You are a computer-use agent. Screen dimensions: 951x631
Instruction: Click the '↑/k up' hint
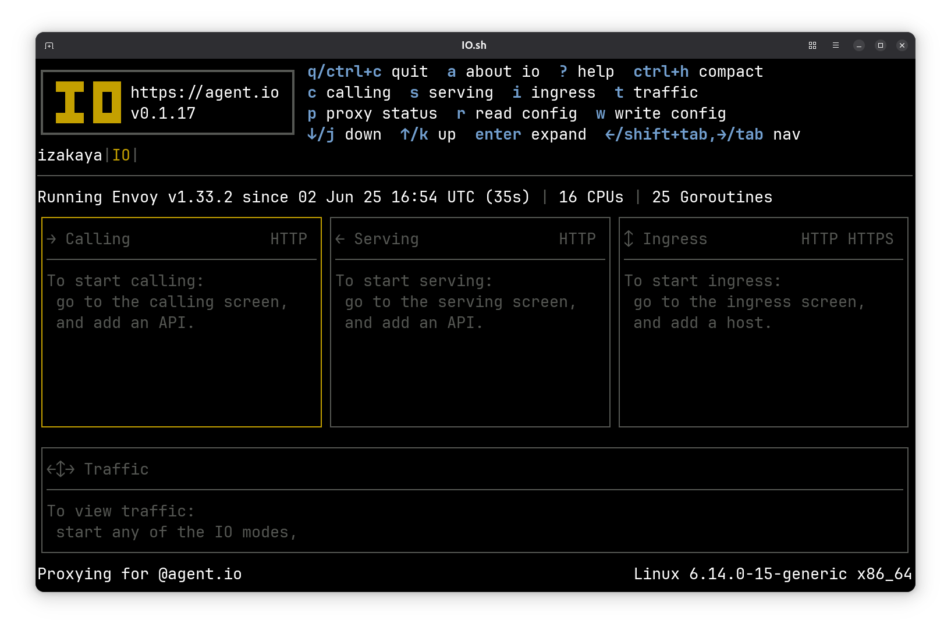click(x=428, y=134)
